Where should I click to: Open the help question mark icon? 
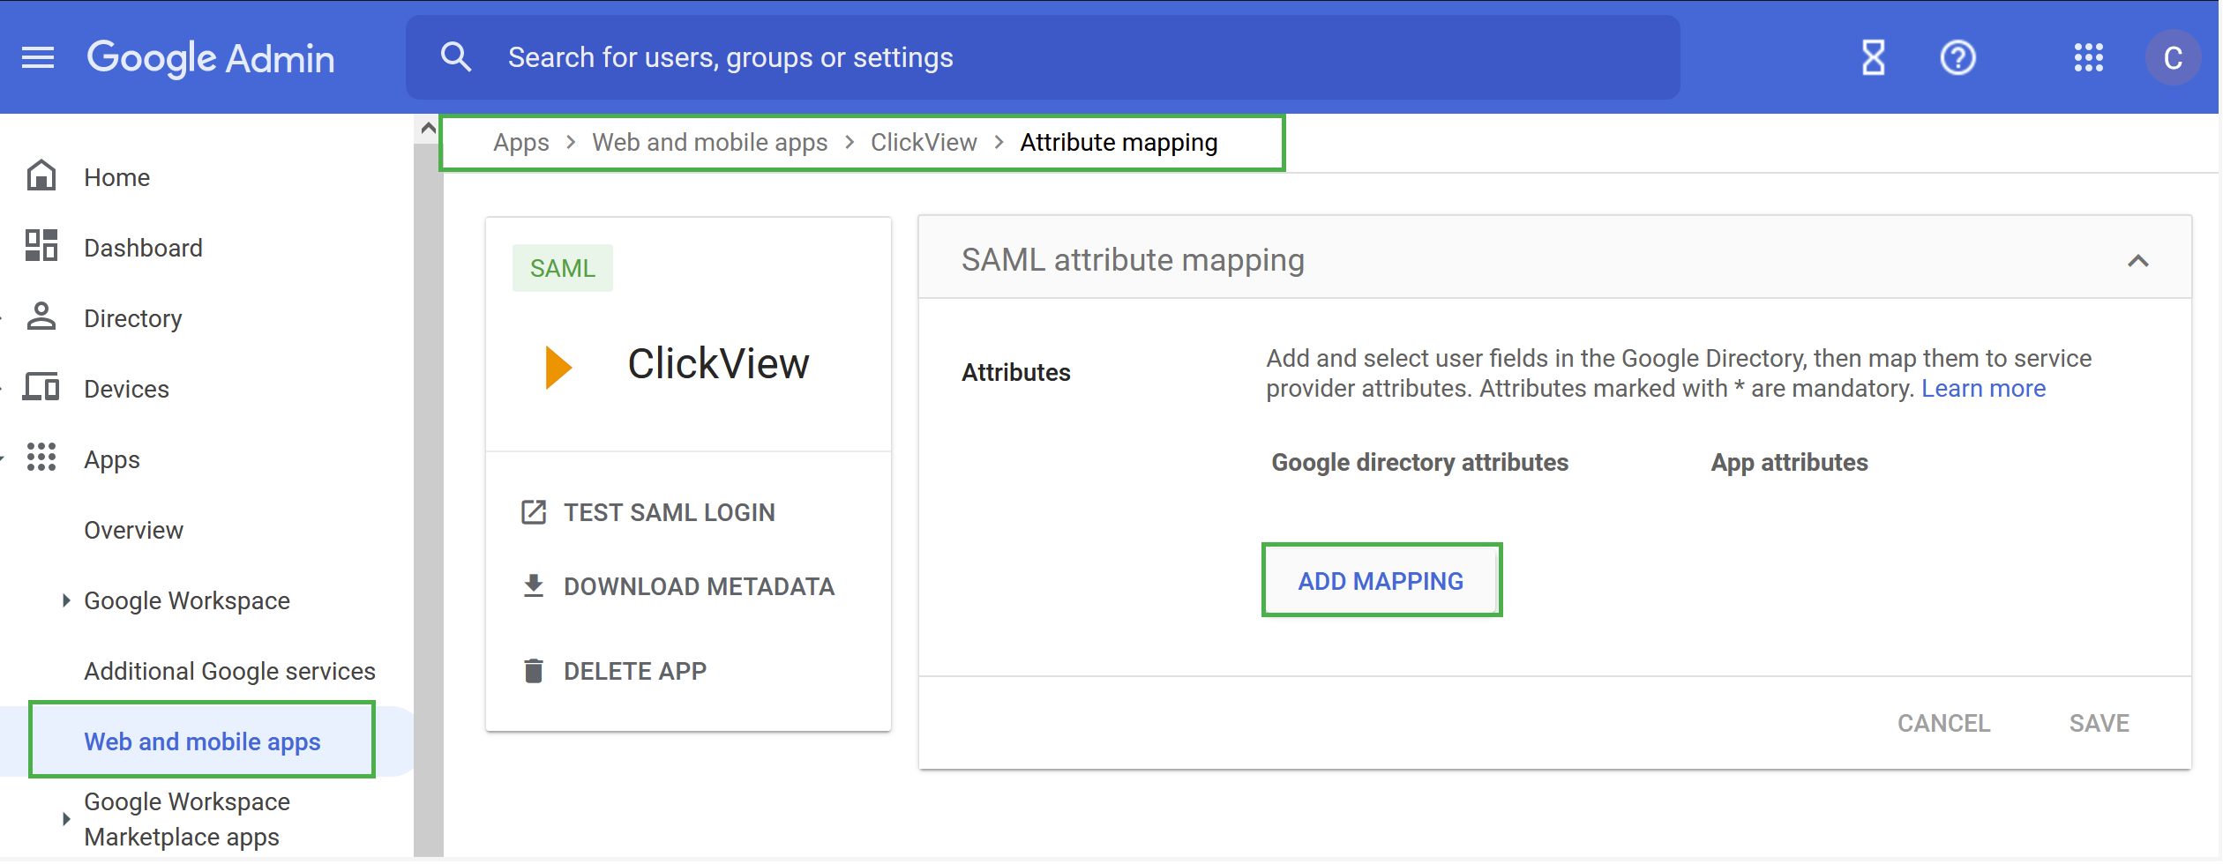coord(1957,58)
